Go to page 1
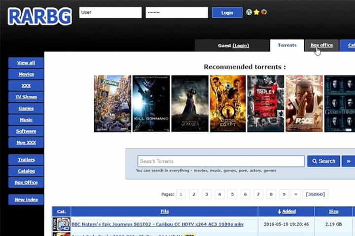The height and width of the screenshot is (236, 355). tap(181, 194)
